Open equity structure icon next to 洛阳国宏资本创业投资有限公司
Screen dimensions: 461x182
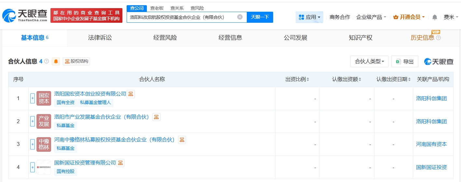pos(131,94)
